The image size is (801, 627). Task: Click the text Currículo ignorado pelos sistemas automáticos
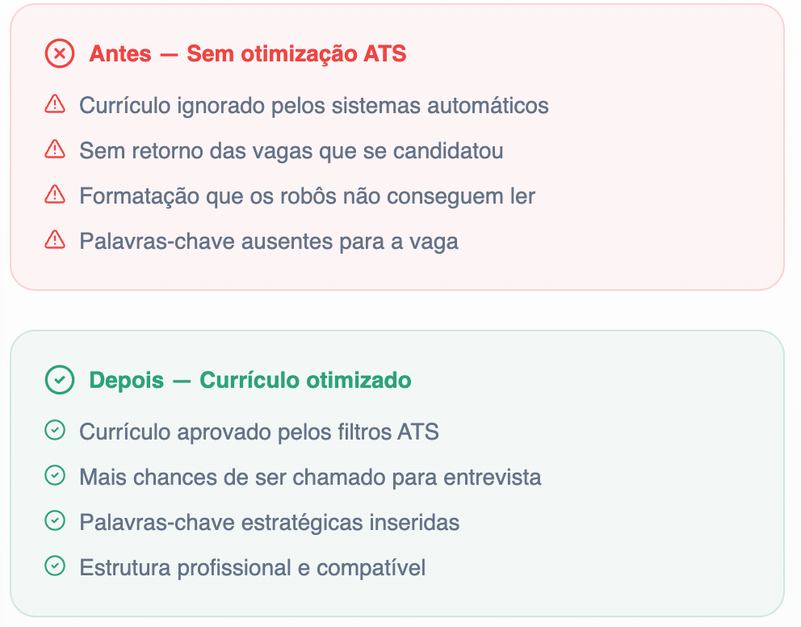click(x=313, y=105)
